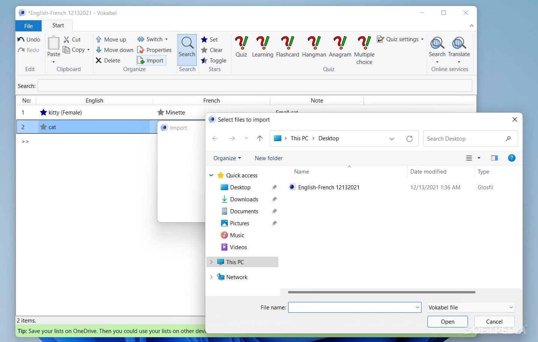Screen dimensions: 538x342
Task: Click the Refresh button in address bar
Action: click(409, 138)
